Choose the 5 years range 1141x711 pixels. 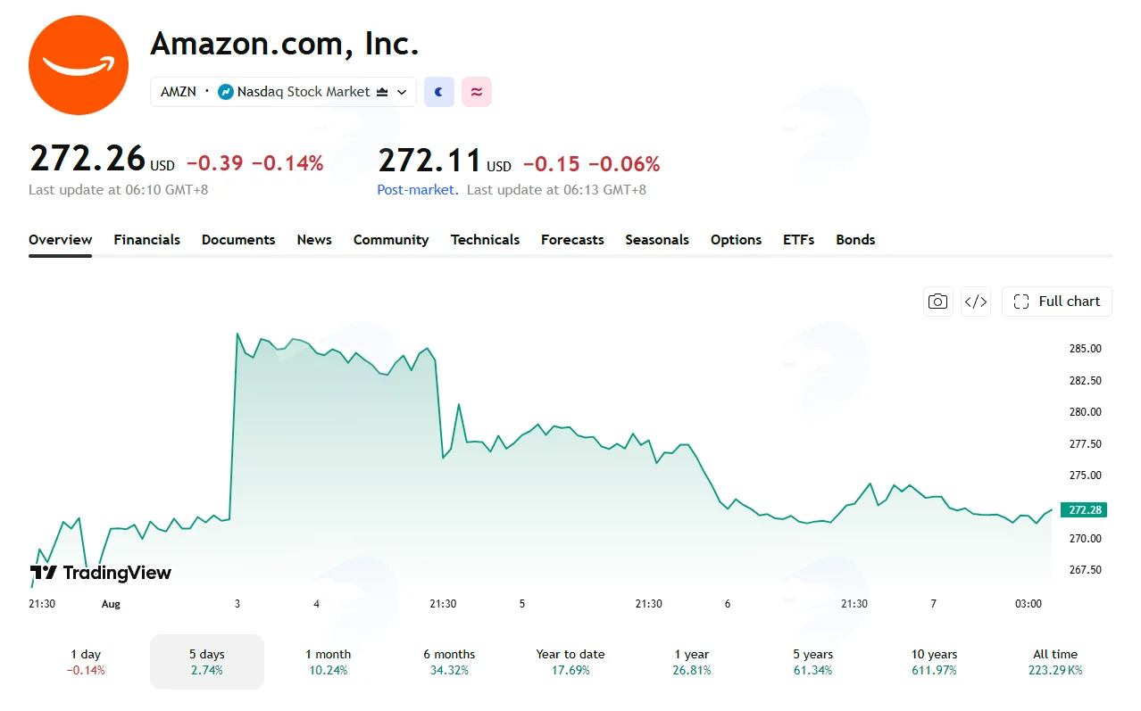coord(812,662)
